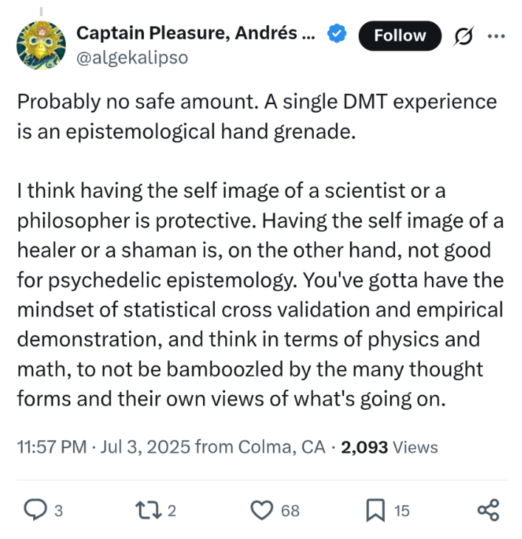
Task: Click the bookmark count of 15
Action: pos(402,511)
